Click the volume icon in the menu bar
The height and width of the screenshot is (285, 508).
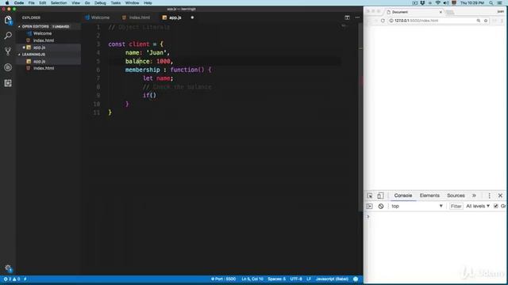[446, 3]
